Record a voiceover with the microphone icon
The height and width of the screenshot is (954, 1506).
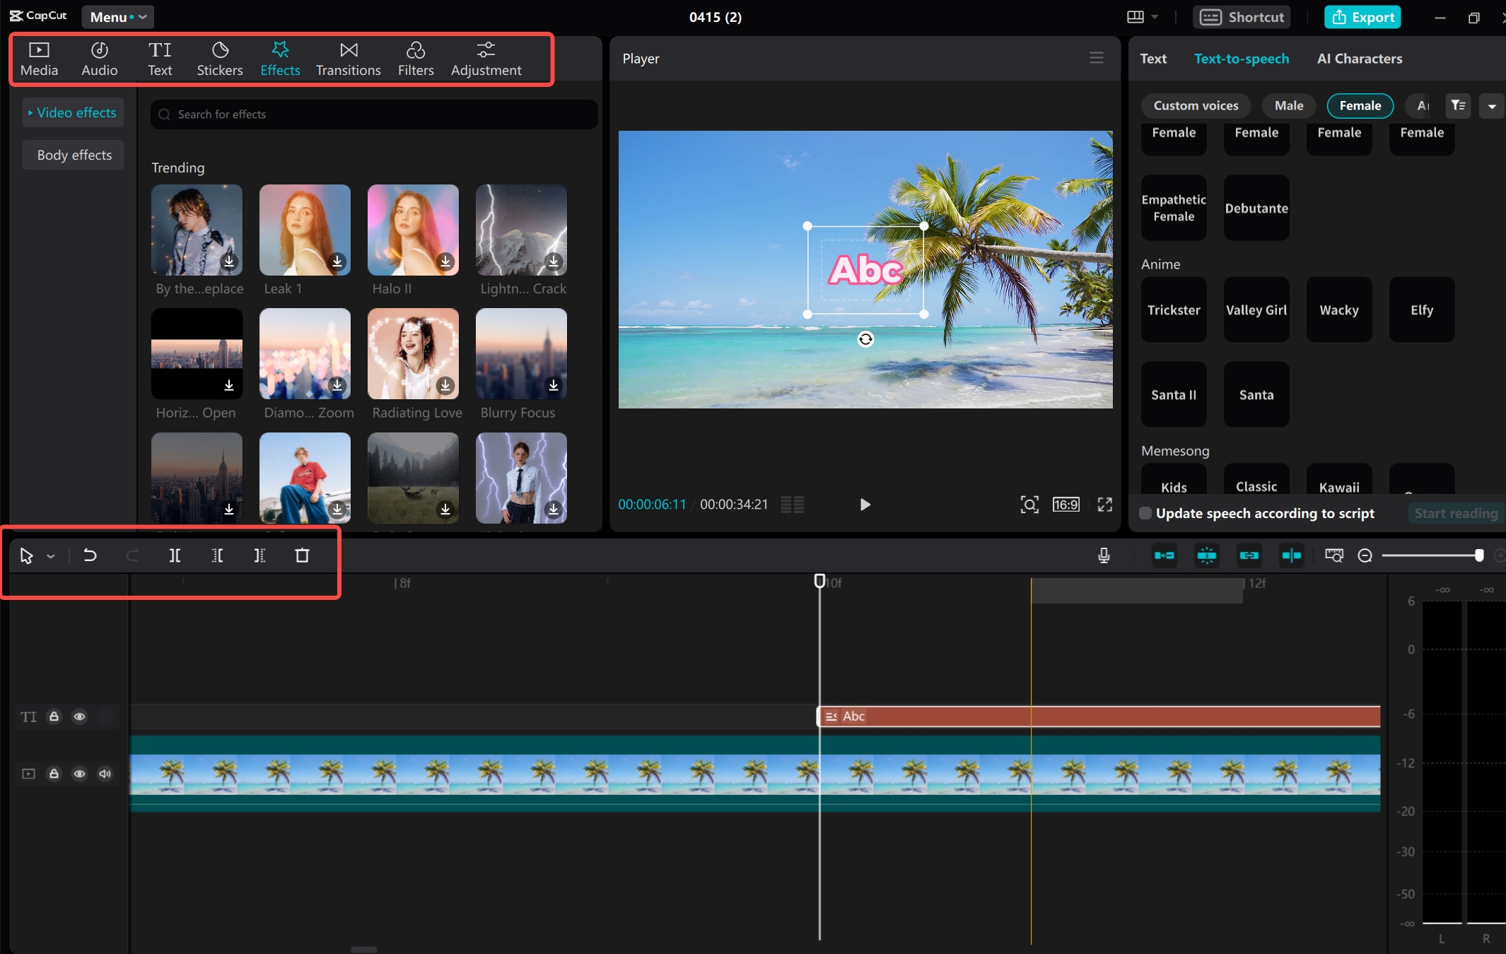1104,555
